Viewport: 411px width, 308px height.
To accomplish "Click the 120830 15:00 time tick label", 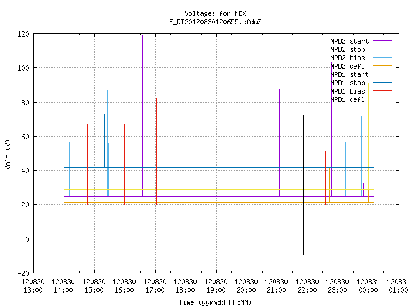I will [94, 286].
